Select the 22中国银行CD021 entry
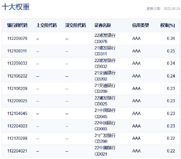This screenshot has width=181, height=159. (x=105, y=151)
